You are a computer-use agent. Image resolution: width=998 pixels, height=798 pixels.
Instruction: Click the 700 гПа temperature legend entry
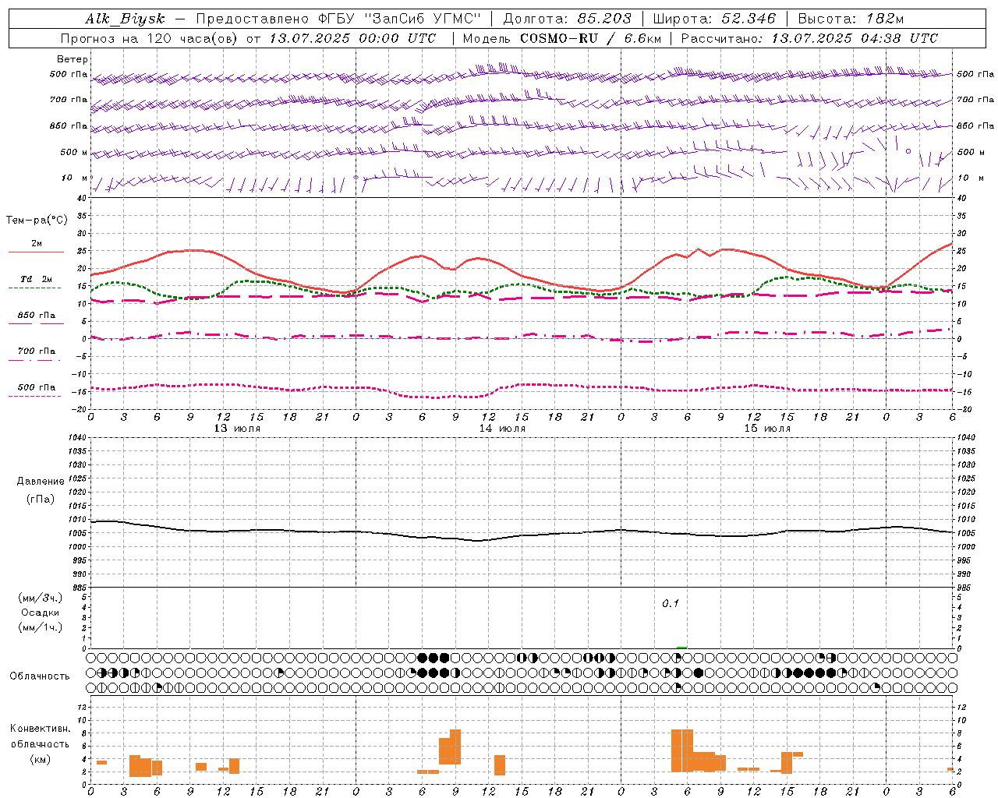click(36, 354)
